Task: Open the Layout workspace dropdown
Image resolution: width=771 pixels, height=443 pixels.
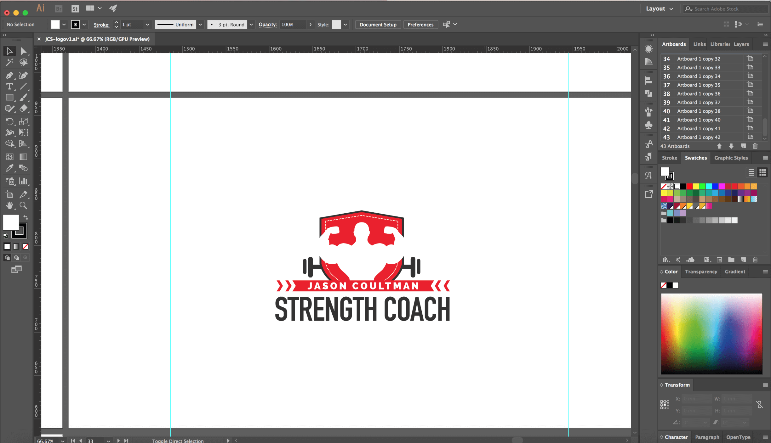Action: click(x=659, y=9)
